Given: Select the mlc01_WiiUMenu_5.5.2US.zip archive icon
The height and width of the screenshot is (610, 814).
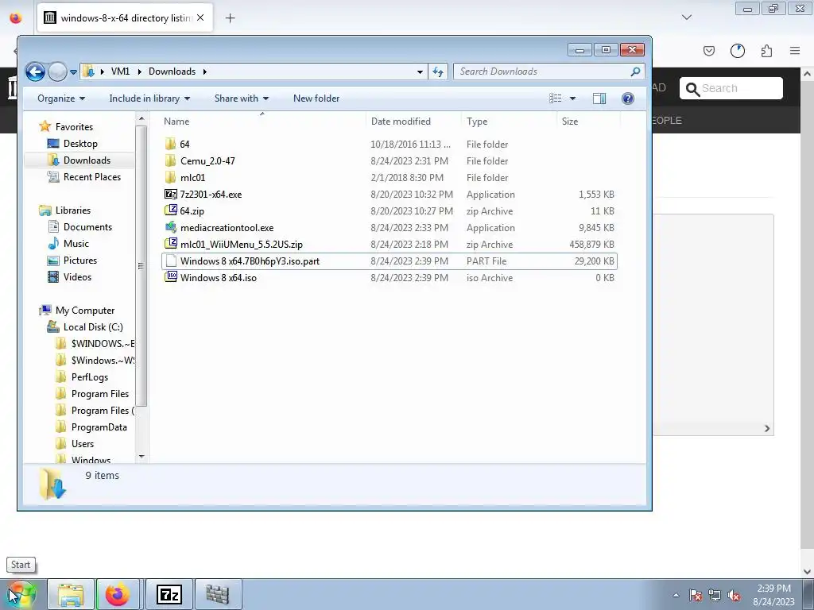Looking at the screenshot, I should pos(170,244).
